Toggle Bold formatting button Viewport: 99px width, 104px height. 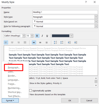(37, 36)
